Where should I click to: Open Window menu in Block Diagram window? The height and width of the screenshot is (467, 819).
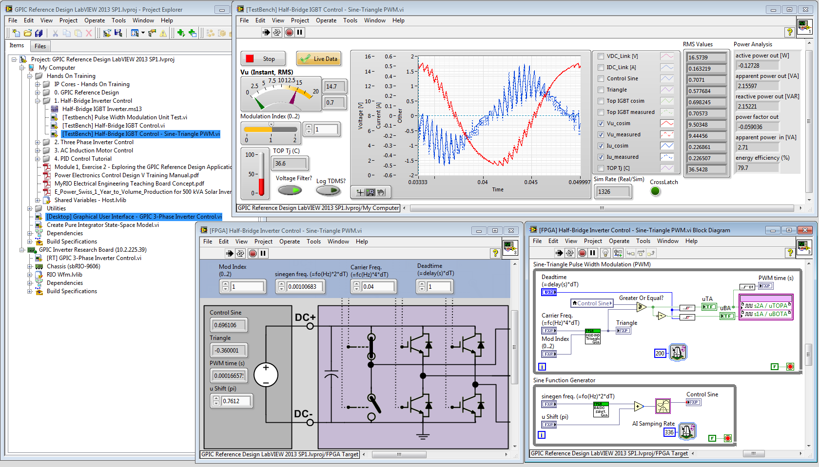click(x=667, y=241)
